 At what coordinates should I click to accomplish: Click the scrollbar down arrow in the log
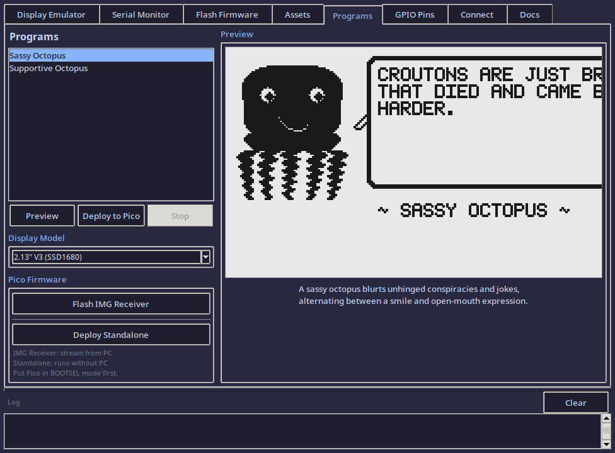point(607,445)
